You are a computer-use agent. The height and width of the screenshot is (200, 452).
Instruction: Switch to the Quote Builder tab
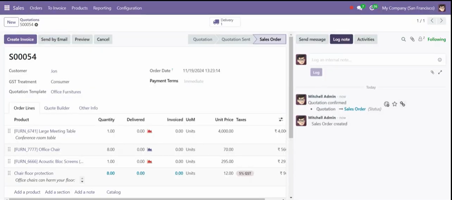coord(57,108)
